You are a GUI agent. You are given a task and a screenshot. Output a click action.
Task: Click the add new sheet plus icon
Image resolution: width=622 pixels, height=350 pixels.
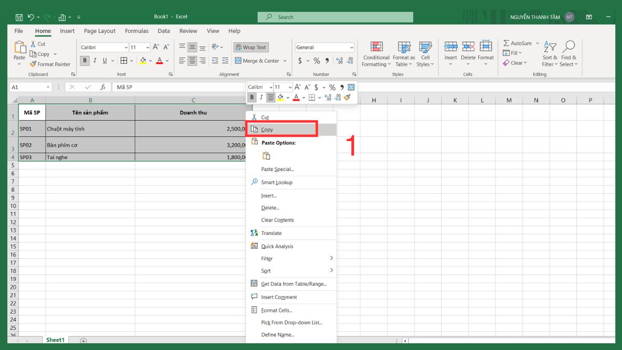83,341
